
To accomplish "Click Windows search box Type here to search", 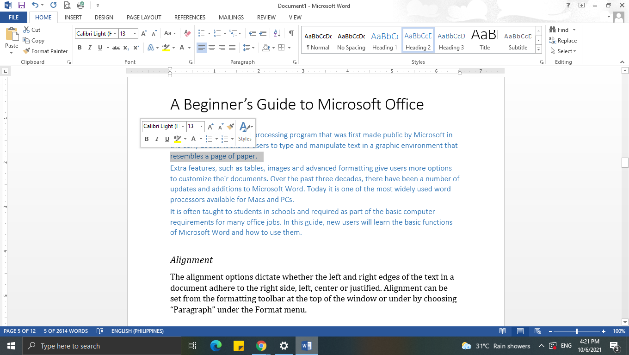I will click(x=101, y=346).
